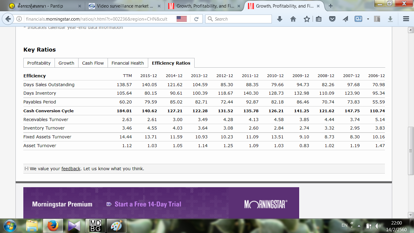The width and height of the screenshot is (414, 233).
Task: Click the gray extension icon beside QJ dropdown
Action: (x=377, y=19)
